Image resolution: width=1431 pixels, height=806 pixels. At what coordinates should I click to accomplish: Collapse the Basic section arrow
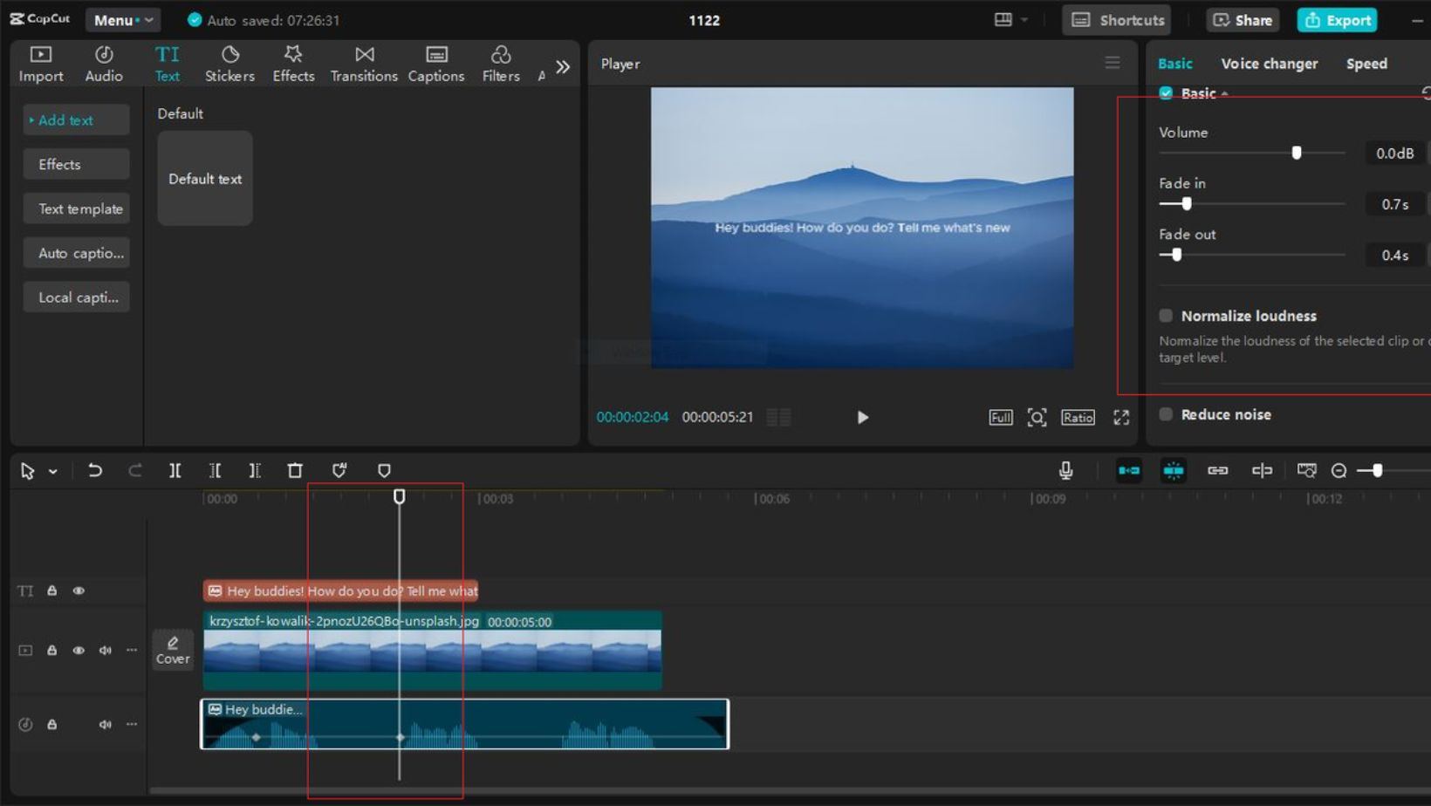(x=1224, y=93)
